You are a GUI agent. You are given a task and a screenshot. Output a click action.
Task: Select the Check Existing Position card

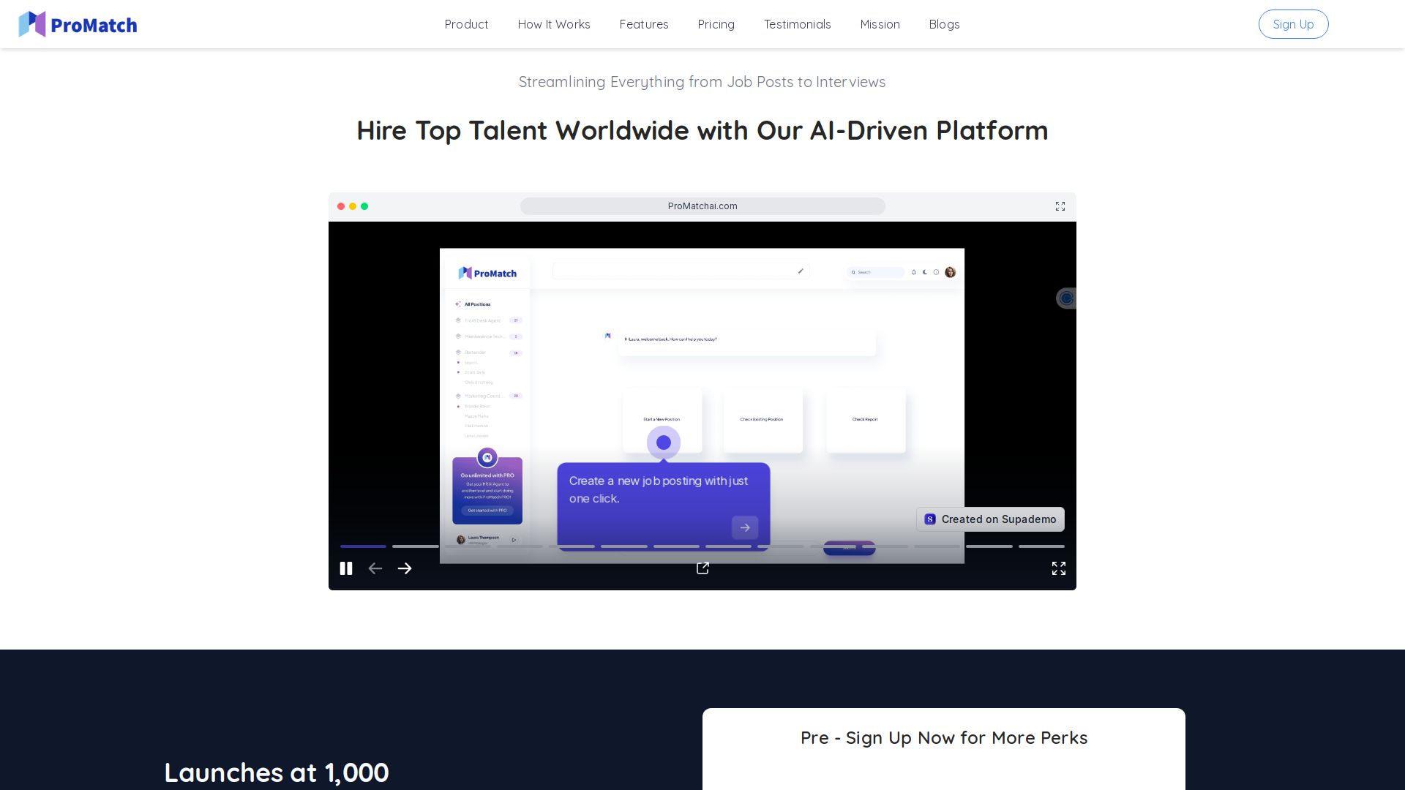pos(763,420)
